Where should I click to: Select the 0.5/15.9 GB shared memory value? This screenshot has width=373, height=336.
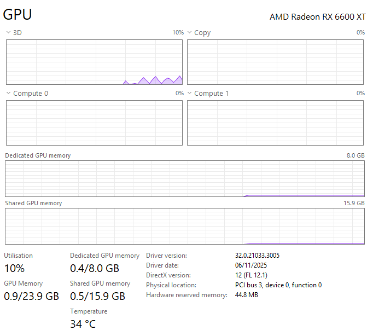pyautogui.click(x=97, y=296)
